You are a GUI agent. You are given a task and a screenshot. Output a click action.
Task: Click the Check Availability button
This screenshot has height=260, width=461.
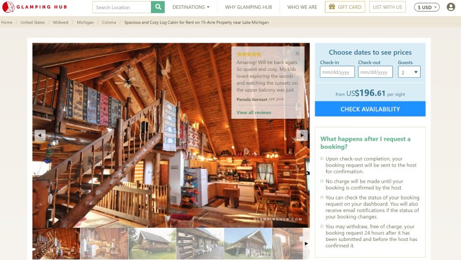[x=370, y=109]
